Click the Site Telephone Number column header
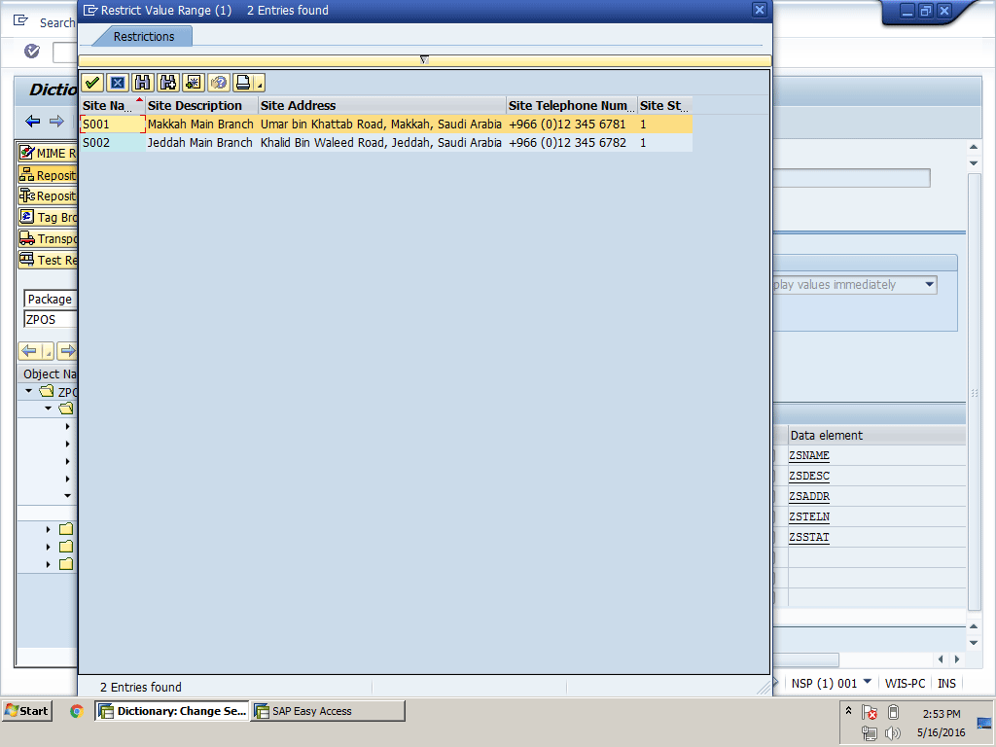Viewport: 996px width, 747px height. click(x=571, y=105)
